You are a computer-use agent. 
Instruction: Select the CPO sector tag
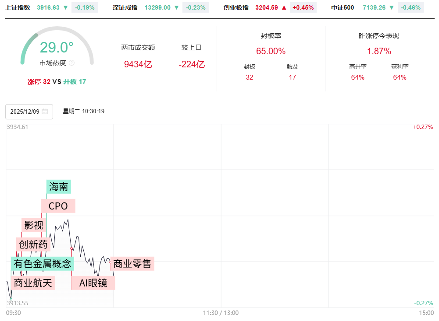58,206
